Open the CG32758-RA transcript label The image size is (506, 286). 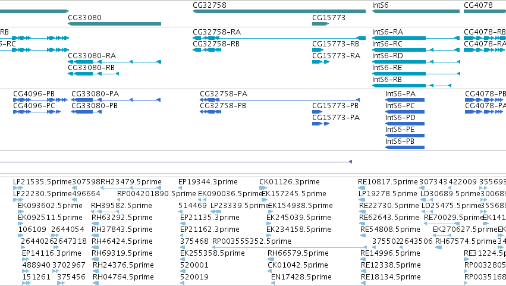(x=217, y=32)
